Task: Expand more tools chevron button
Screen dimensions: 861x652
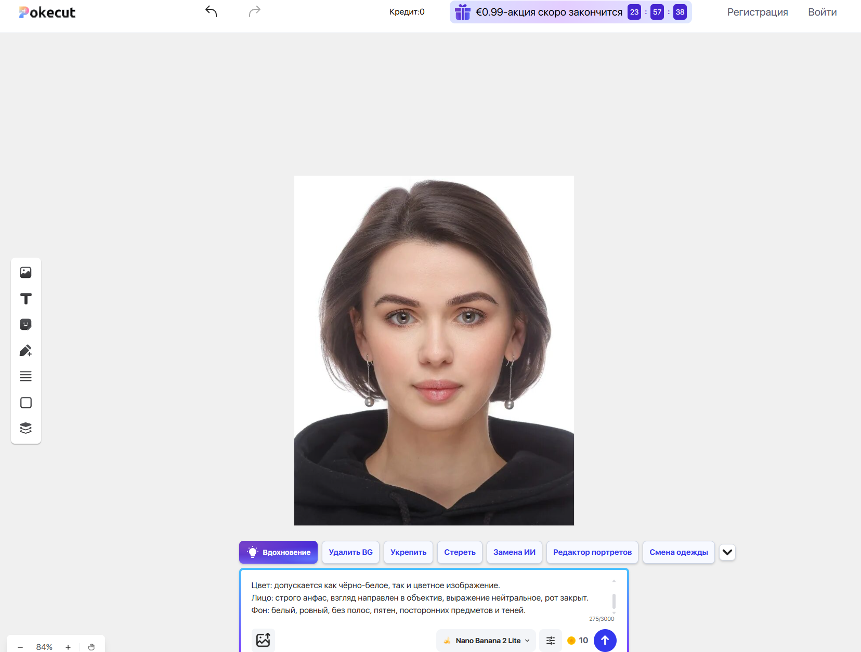Action: click(727, 552)
